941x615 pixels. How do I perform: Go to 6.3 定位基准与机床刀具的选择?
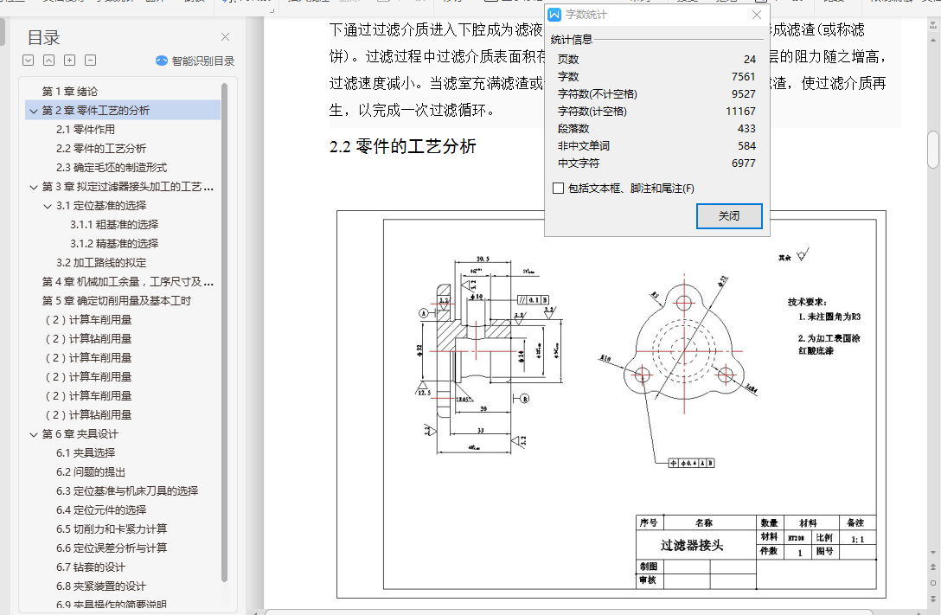[x=127, y=490]
